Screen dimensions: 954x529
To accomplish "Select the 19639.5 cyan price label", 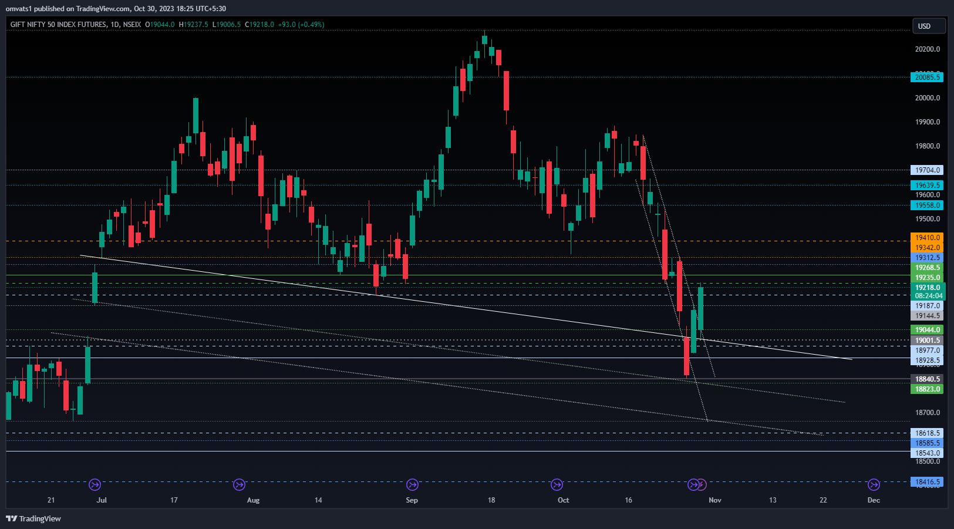I will (928, 185).
